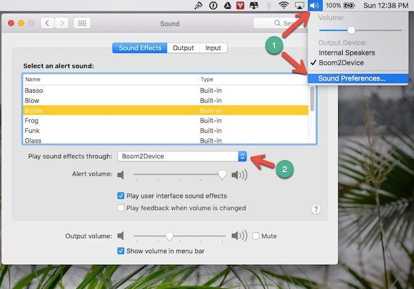Check the Mute checkbox

255,236
